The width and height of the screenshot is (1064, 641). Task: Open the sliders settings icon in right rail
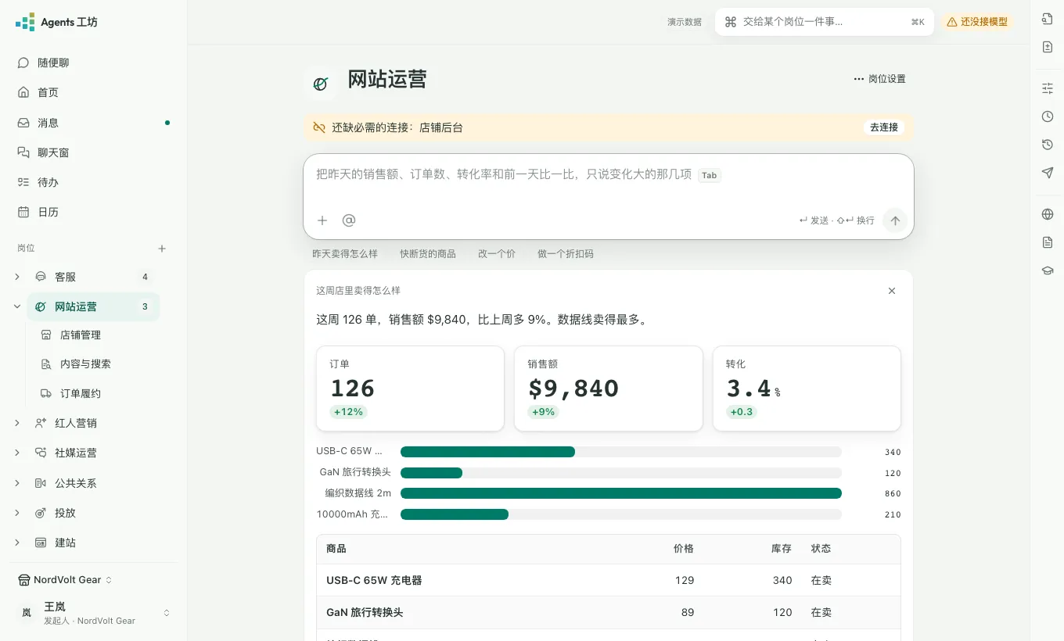pyautogui.click(x=1048, y=88)
